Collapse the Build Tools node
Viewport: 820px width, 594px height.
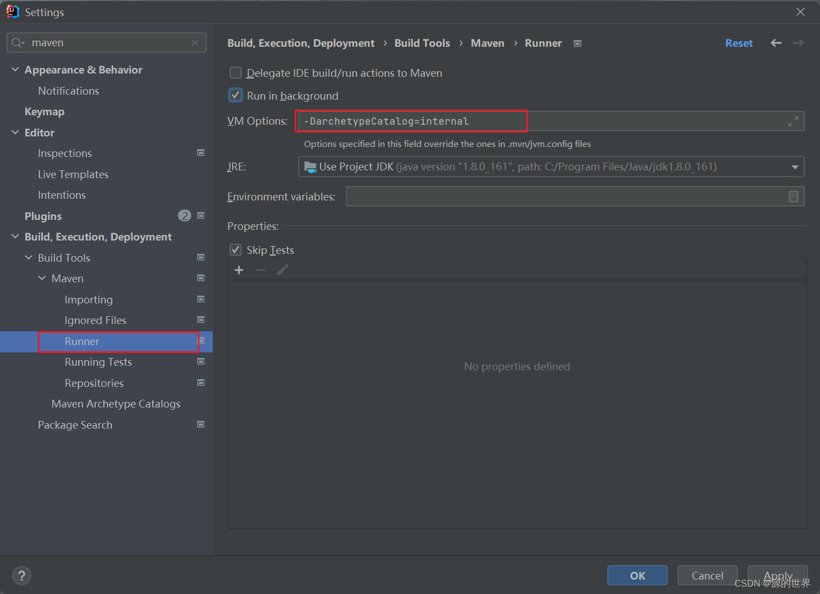[28, 257]
